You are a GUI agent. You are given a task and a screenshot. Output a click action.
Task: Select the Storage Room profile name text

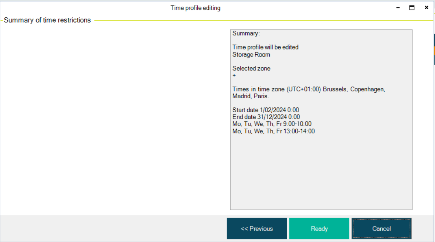[x=251, y=55]
